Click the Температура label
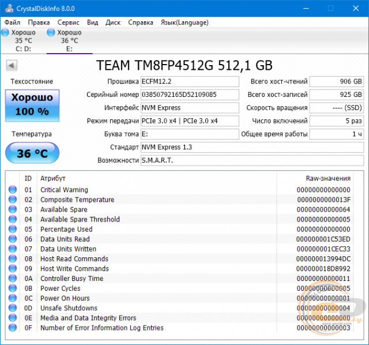Viewport: 369px width, 345px height. (32, 134)
